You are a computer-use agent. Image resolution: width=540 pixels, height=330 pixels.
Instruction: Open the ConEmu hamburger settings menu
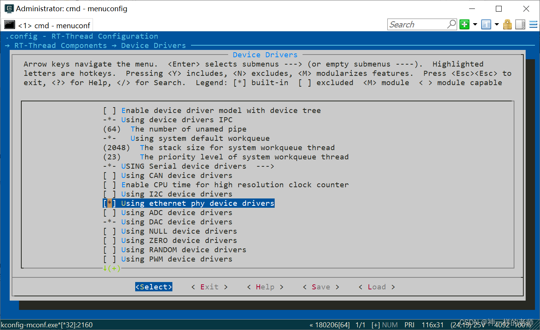coord(533,24)
